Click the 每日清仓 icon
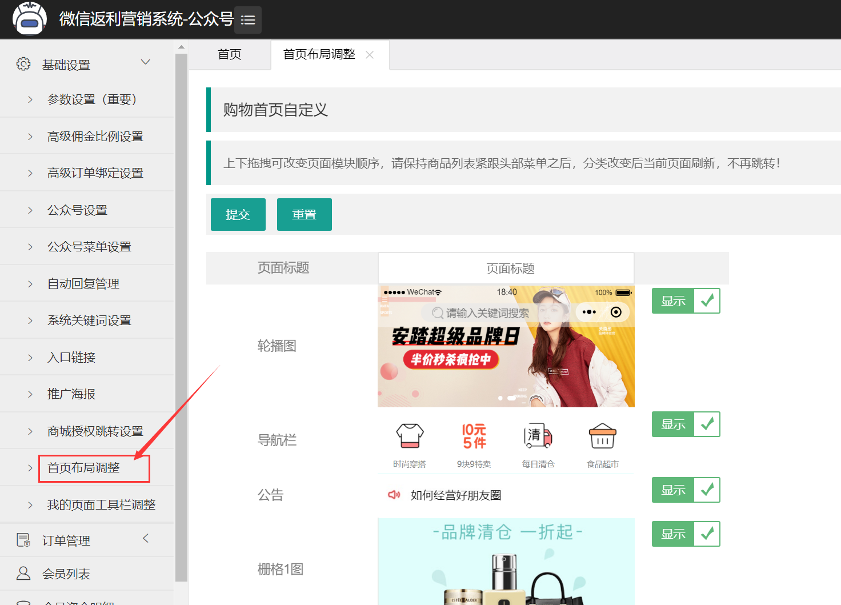The width and height of the screenshot is (841, 605). [x=538, y=436]
